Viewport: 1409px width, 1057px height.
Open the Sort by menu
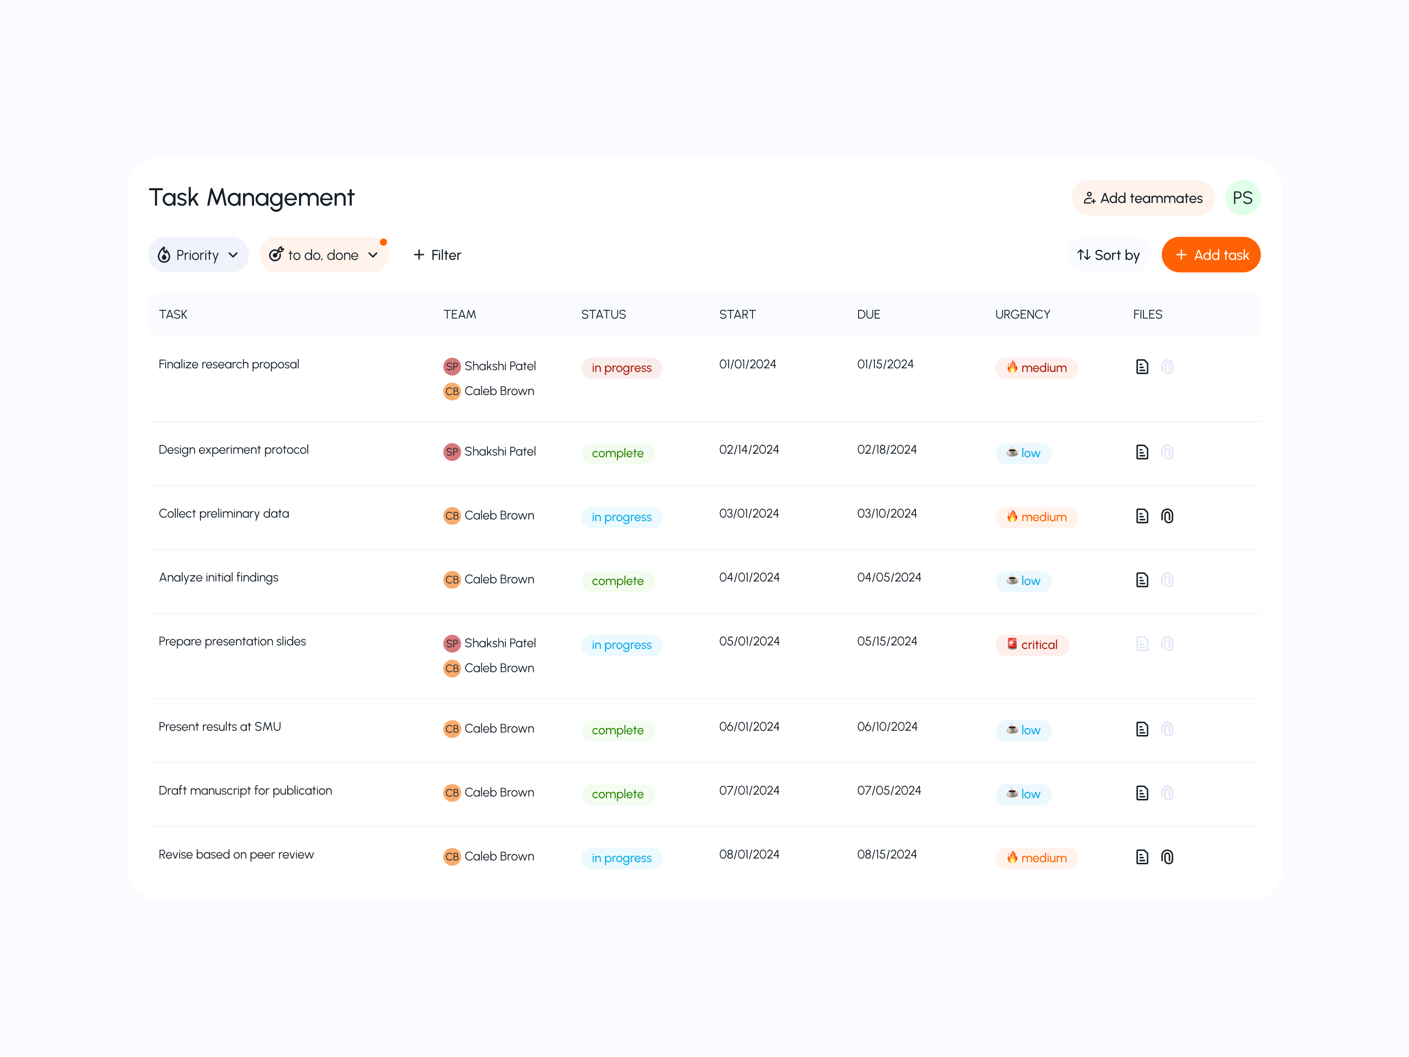pos(1108,255)
